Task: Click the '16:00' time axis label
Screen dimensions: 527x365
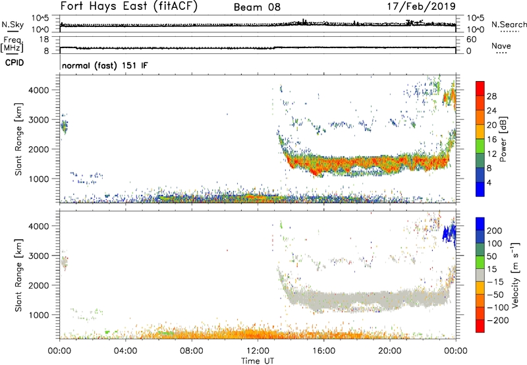Action: pyautogui.click(x=323, y=351)
